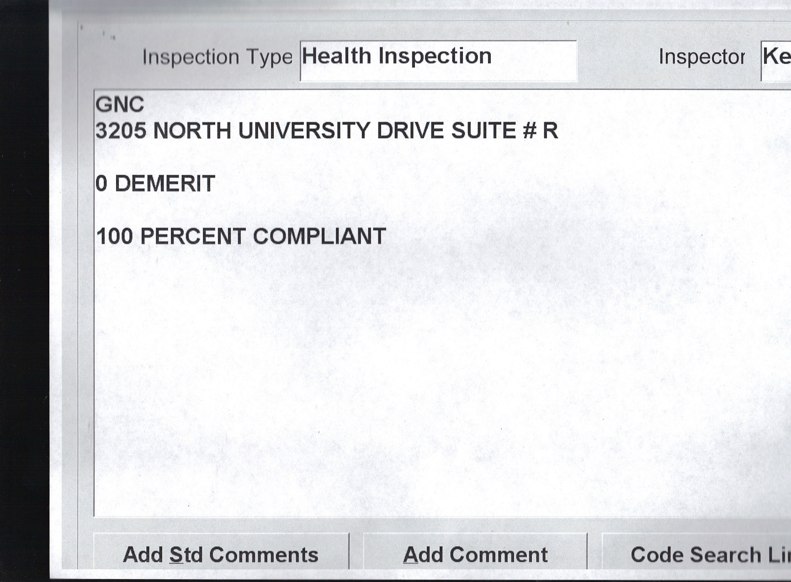Place cursor on GNC in comments
The image size is (791, 582).
[120, 105]
